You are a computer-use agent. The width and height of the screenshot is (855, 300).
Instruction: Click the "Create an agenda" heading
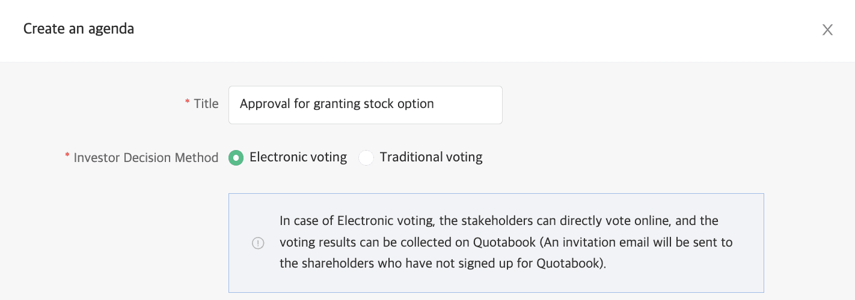point(79,28)
